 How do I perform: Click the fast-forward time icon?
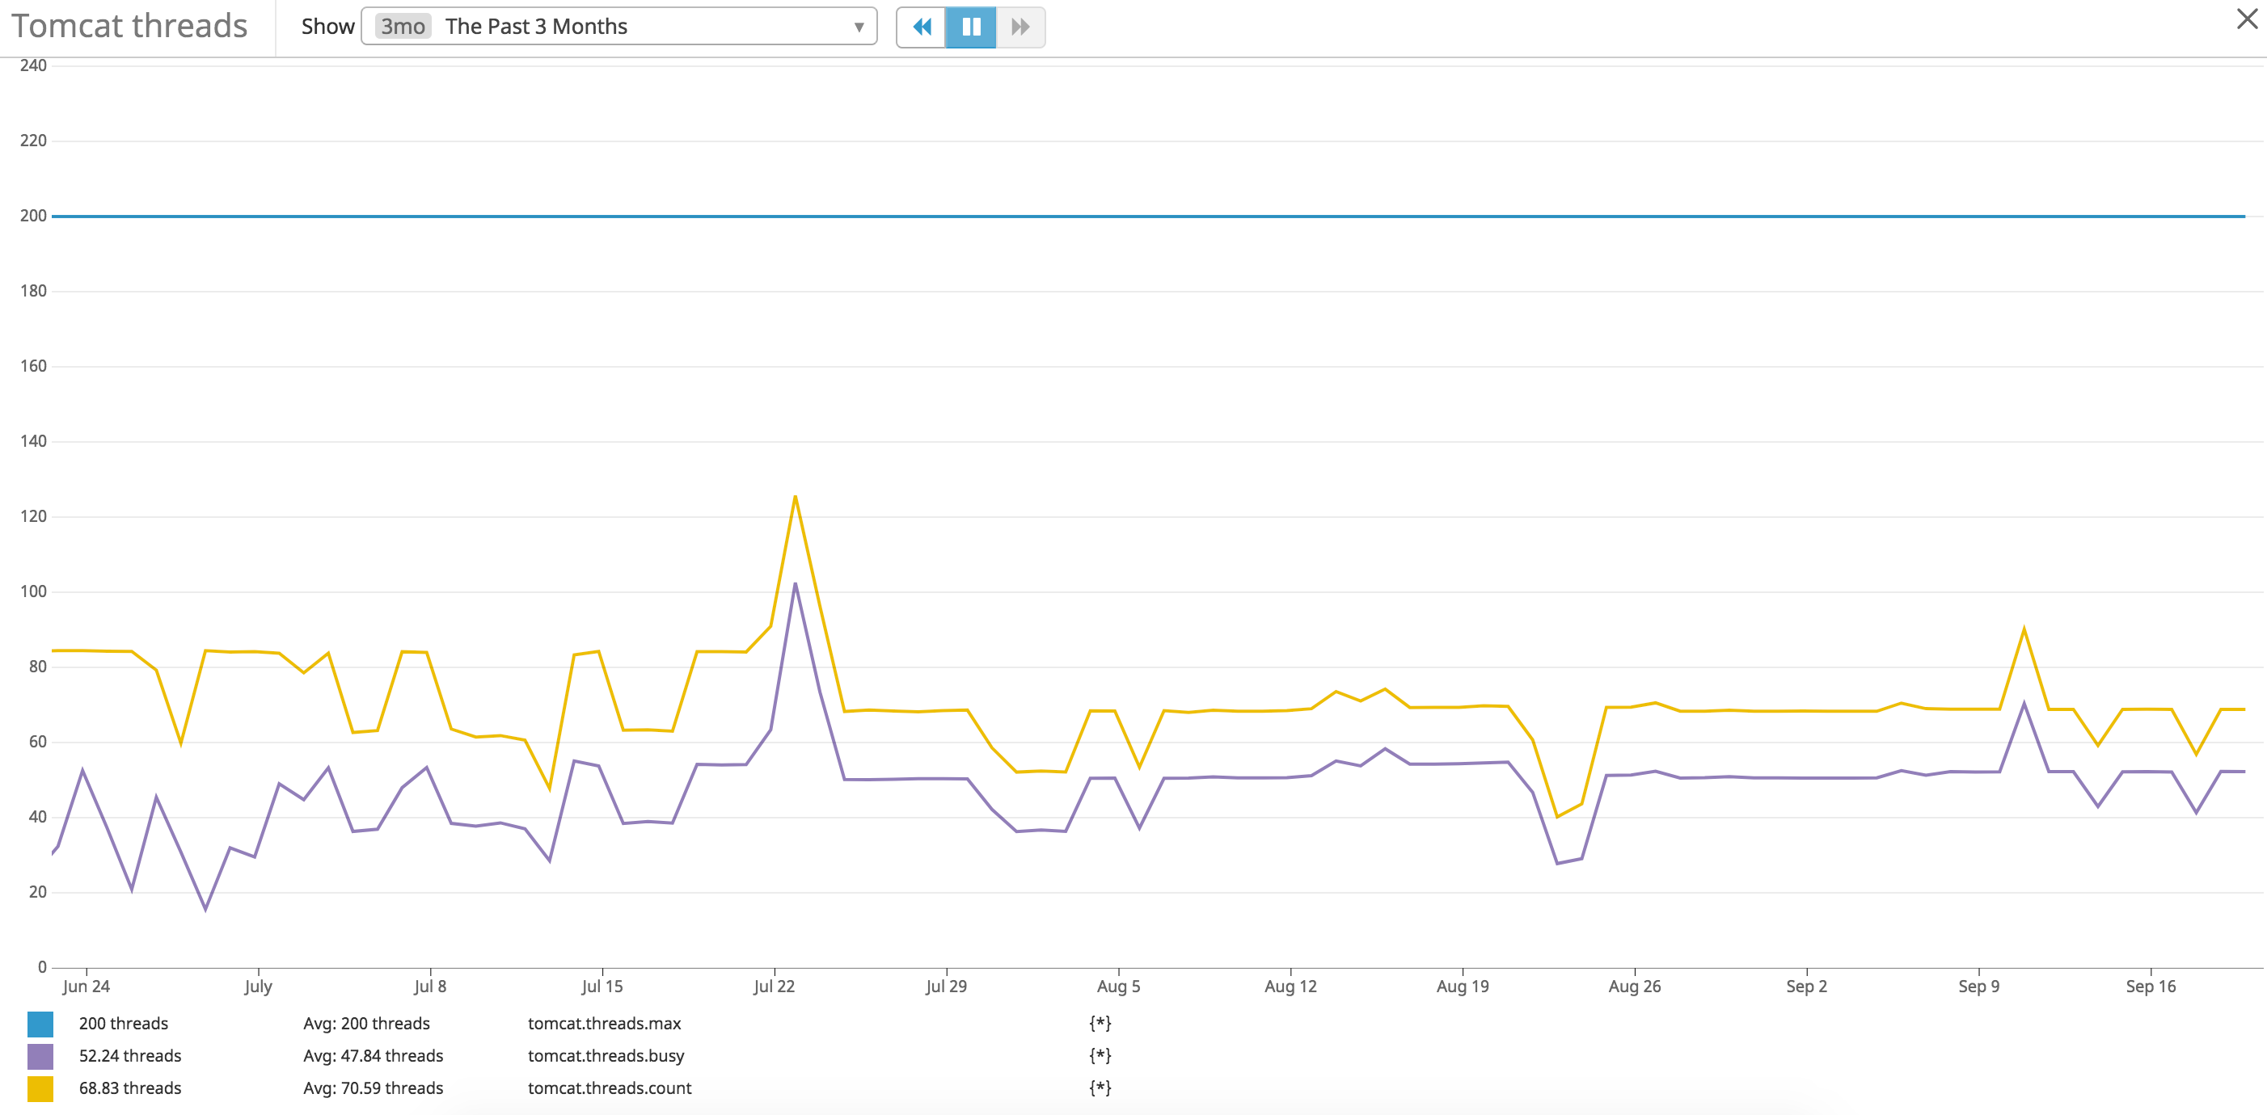(x=1020, y=27)
